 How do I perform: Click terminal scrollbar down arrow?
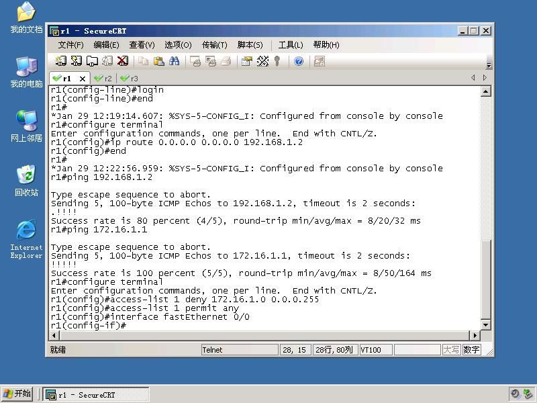(x=485, y=324)
